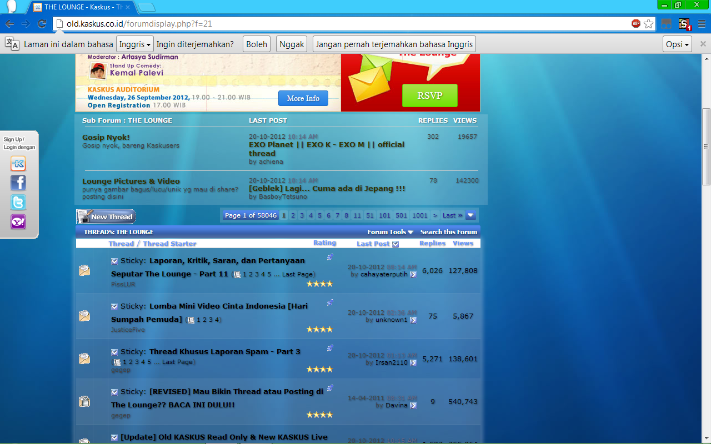
Task: Sort threads by the Replies column
Action: click(x=433, y=243)
